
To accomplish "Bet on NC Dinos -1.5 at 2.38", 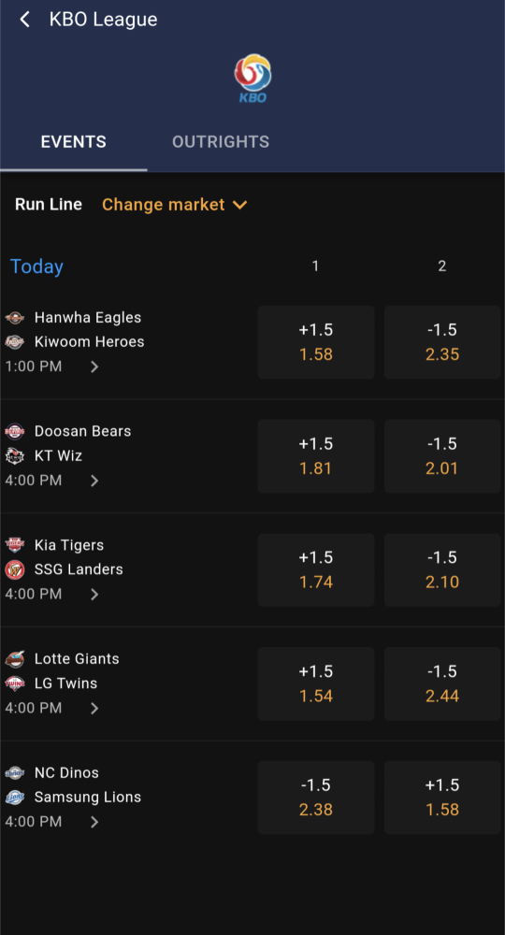I will coord(316,798).
